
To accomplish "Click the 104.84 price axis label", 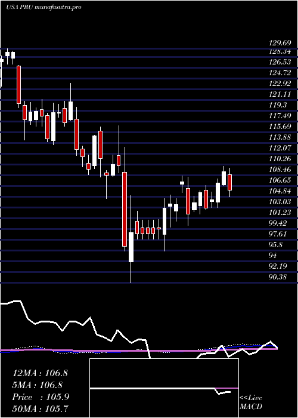I will point(280,191).
